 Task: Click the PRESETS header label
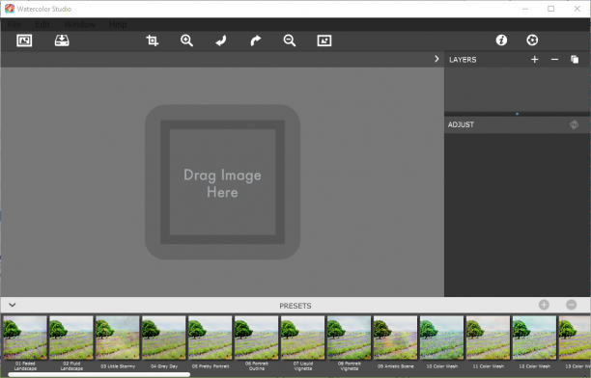click(295, 306)
